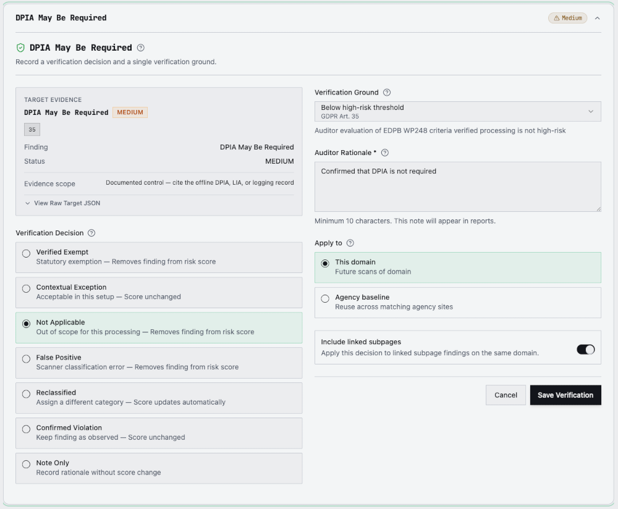Click help icon next to DPIA May Be Required heading
This screenshot has height=509, width=618.
[x=141, y=48]
